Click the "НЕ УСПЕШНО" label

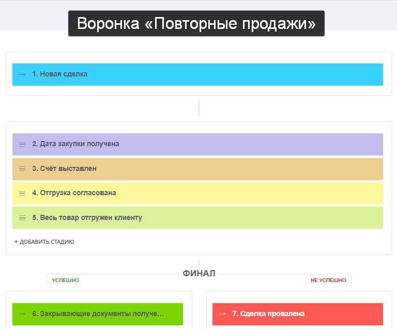click(x=328, y=280)
